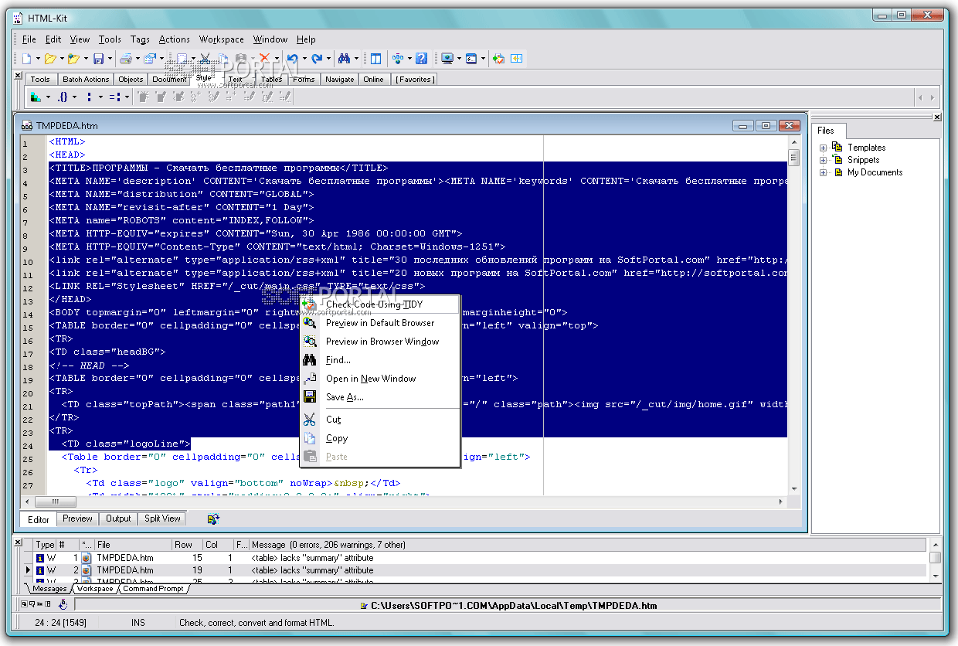Open the Redo history dropdown arrow
The width and height of the screenshot is (958, 646).
tap(328, 59)
